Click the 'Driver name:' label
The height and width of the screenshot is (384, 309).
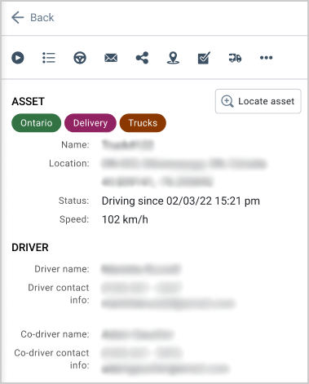[62, 269]
